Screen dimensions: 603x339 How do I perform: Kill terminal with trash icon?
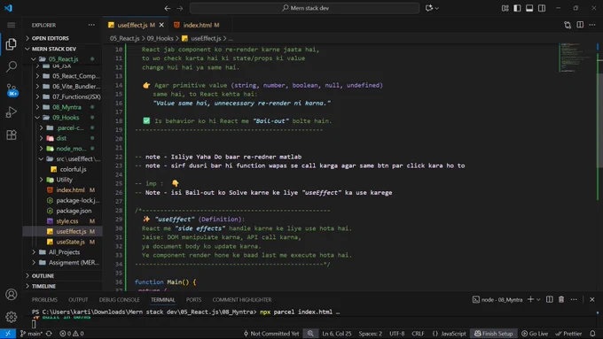pos(561,299)
